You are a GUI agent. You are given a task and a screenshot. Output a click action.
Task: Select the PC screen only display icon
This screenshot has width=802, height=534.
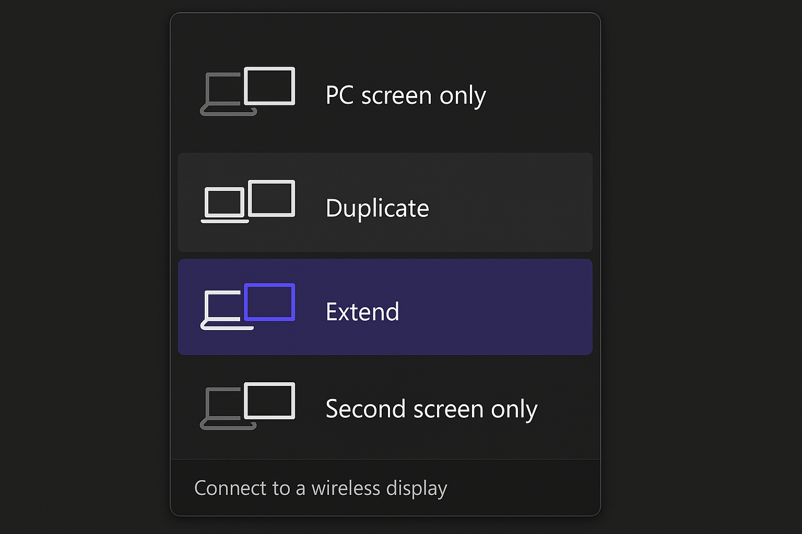pyautogui.click(x=247, y=91)
